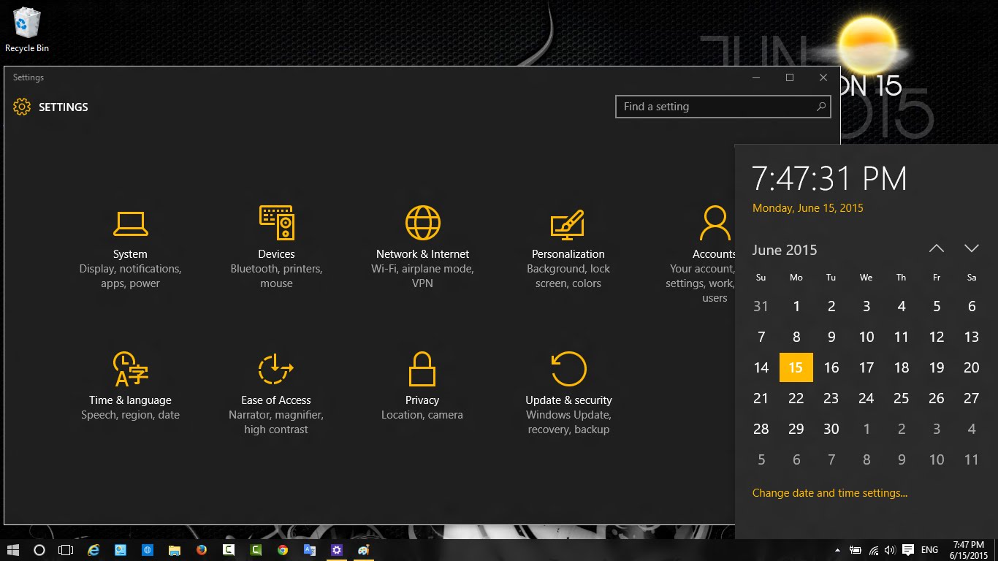
Task: Open the Devices settings category
Action: pyautogui.click(x=276, y=247)
